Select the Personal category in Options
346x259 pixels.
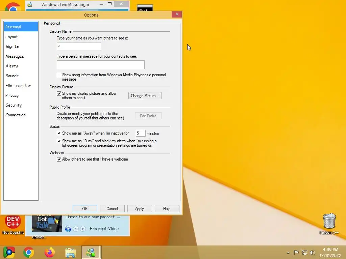pos(21,27)
